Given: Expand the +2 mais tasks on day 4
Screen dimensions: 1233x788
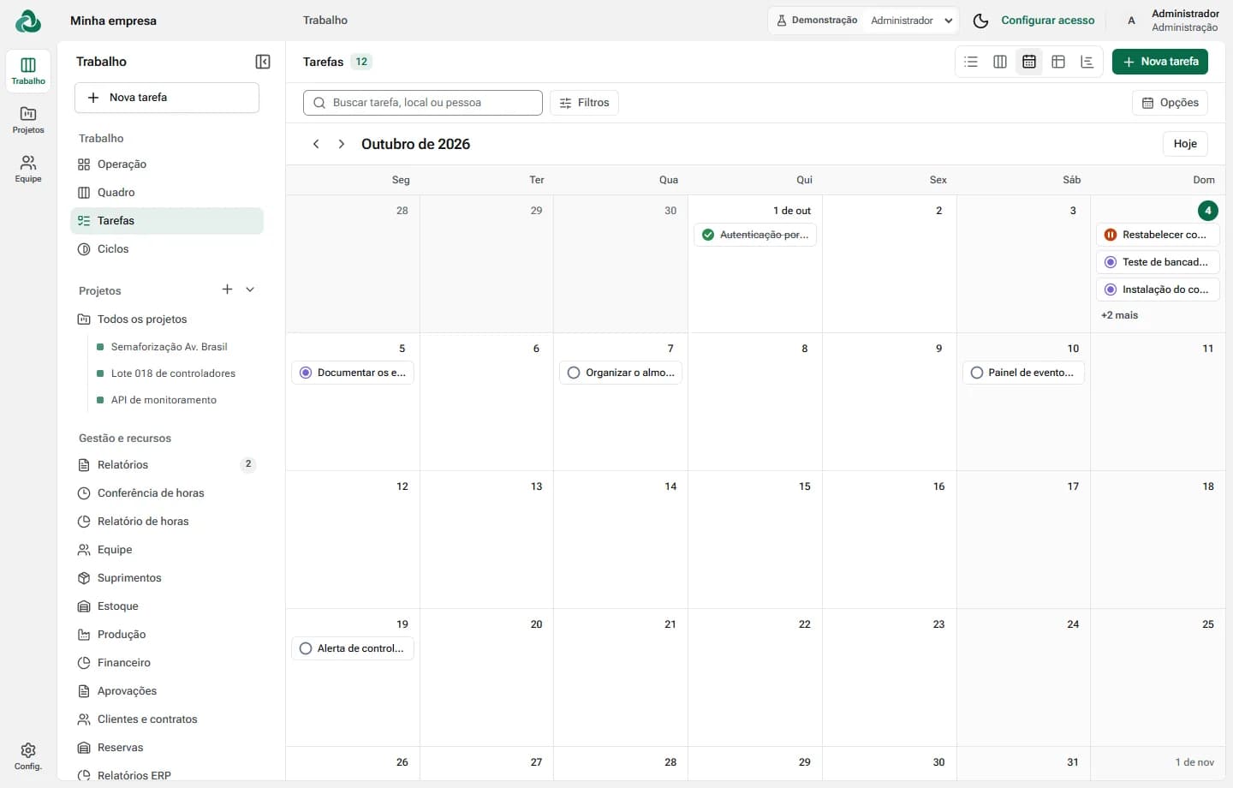Looking at the screenshot, I should 1119,315.
